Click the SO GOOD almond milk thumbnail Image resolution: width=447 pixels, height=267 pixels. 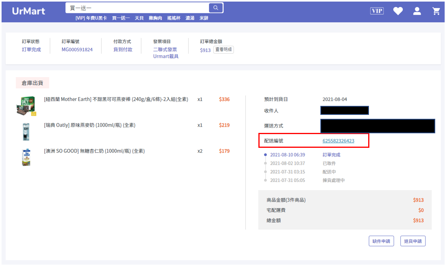pyautogui.click(x=26, y=157)
